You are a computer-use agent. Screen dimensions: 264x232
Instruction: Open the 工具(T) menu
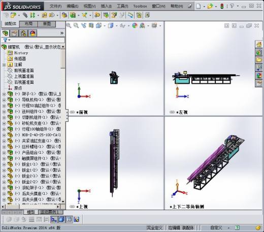pyautogui.click(x=122, y=6)
